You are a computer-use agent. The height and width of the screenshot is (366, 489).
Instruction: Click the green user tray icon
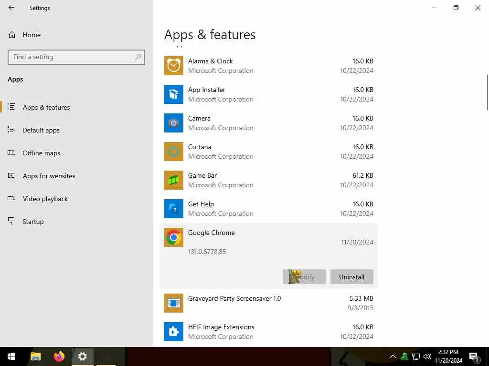pos(404,356)
